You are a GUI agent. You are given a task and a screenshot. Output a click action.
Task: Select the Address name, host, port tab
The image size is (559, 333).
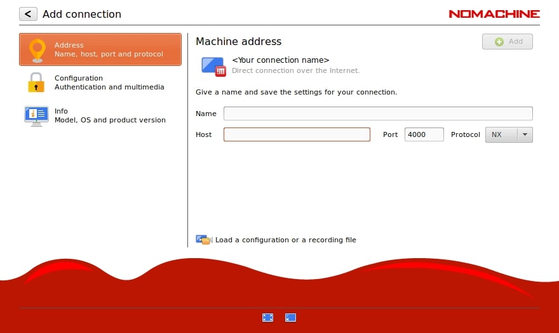pyautogui.click(x=108, y=49)
